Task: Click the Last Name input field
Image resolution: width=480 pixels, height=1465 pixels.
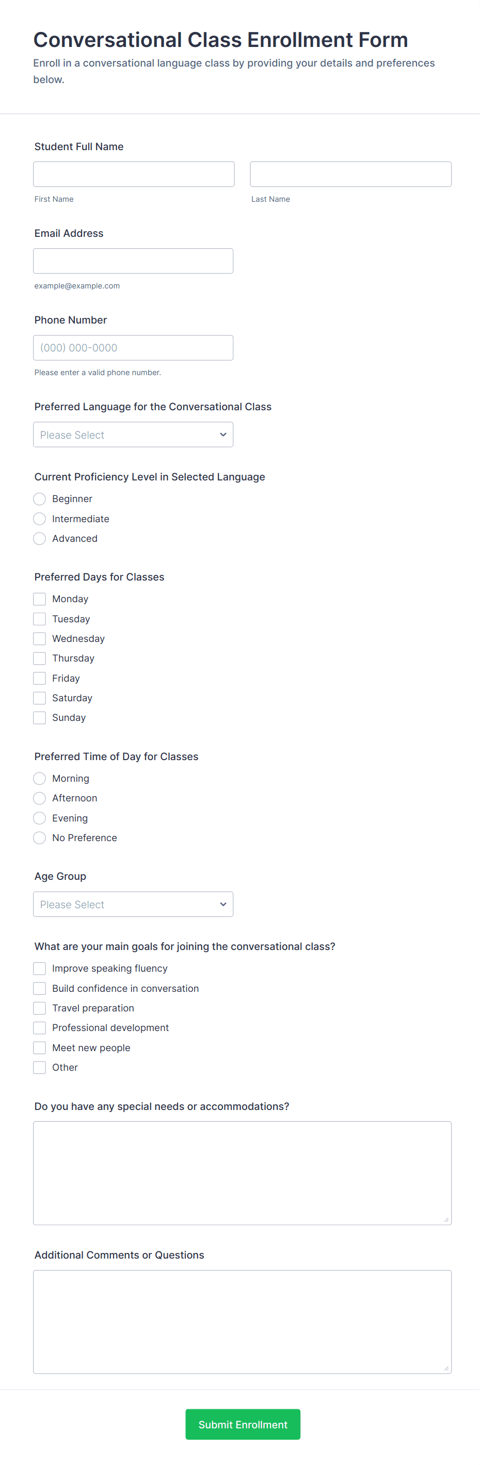Action: (350, 174)
